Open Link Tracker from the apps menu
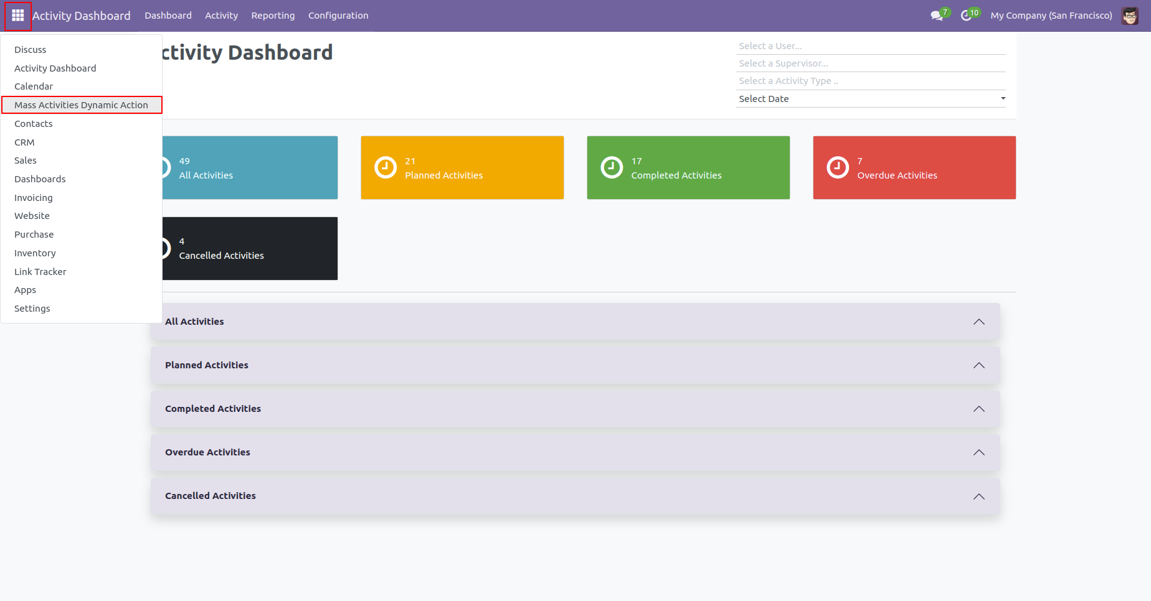Screen dimensions: 1151x601 pos(81,272)
